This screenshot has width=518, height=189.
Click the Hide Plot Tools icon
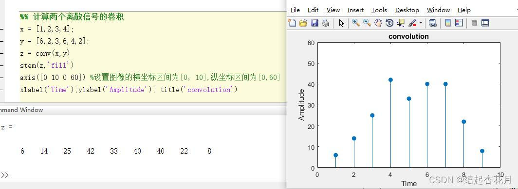(x=474, y=23)
